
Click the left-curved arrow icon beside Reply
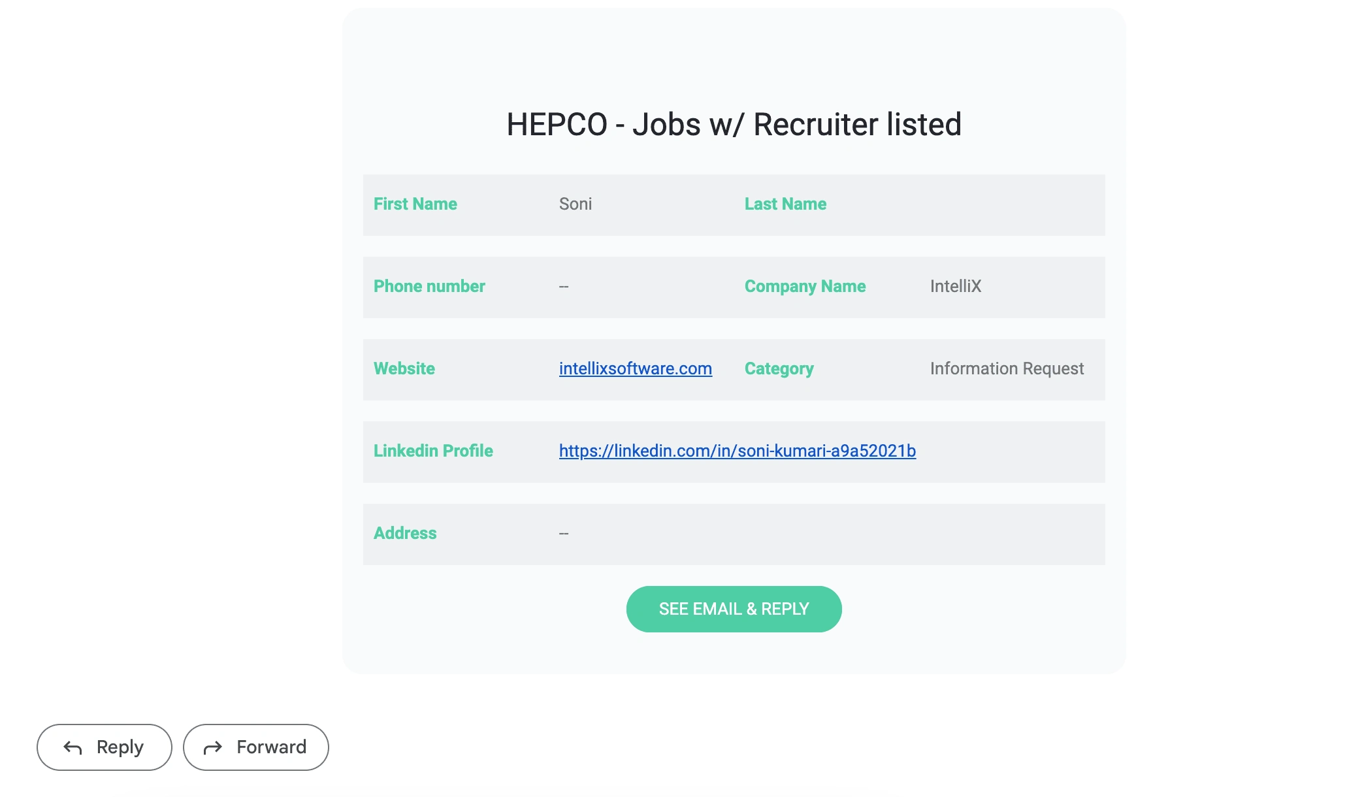coord(73,747)
